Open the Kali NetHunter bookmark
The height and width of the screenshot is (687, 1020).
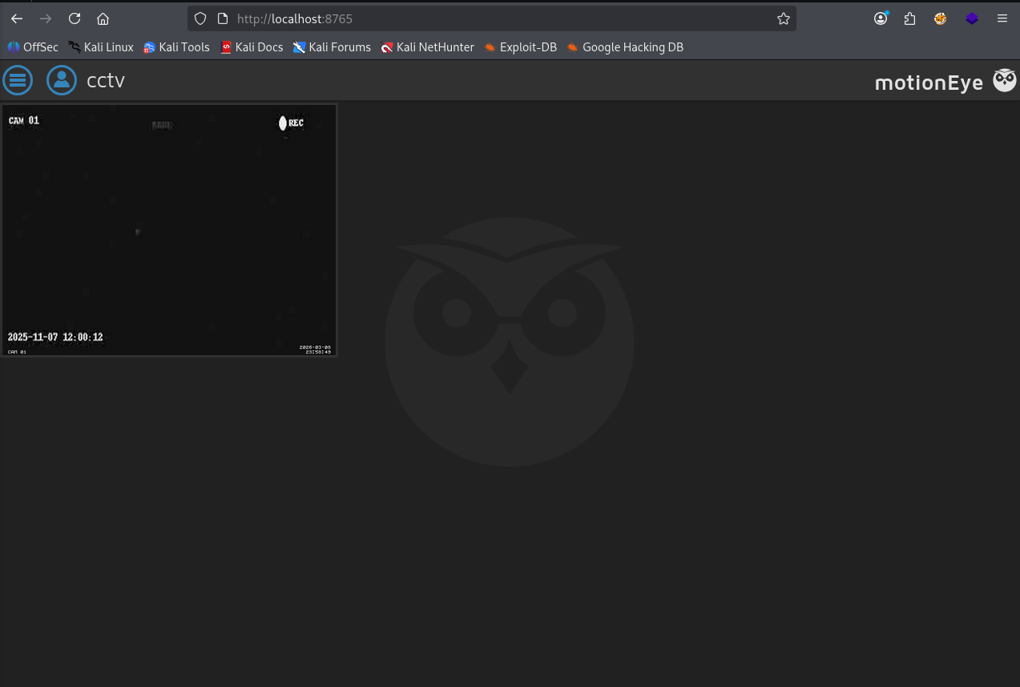click(428, 47)
